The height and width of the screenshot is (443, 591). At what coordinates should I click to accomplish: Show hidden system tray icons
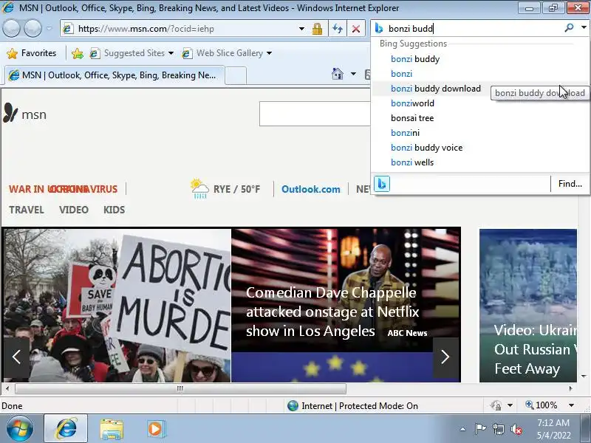click(x=463, y=429)
